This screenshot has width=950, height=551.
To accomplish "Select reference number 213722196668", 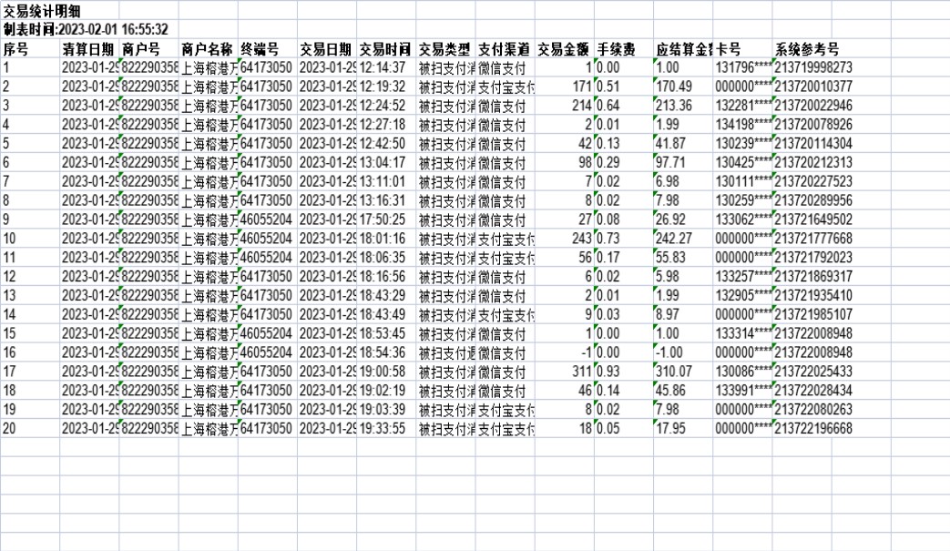I will point(812,428).
